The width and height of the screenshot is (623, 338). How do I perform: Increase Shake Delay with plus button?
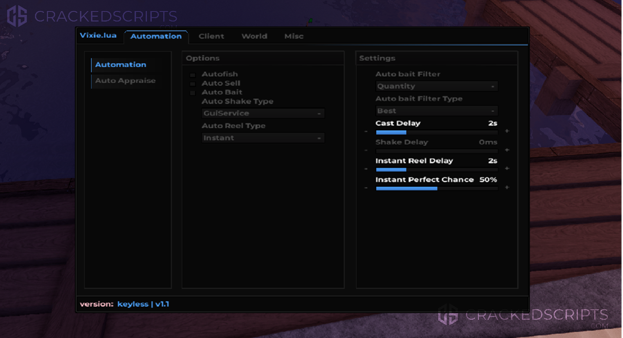click(x=507, y=150)
